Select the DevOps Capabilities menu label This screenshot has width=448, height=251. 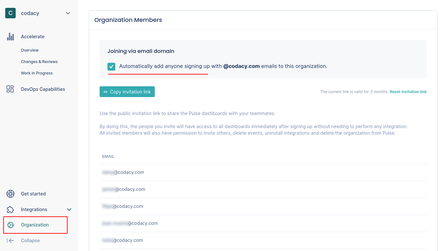point(43,89)
